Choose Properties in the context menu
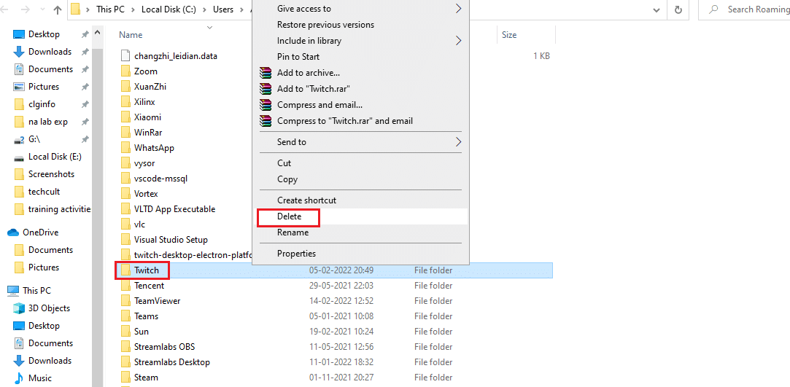Image resolution: width=790 pixels, height=387 pixels. [x=296, y=254]
